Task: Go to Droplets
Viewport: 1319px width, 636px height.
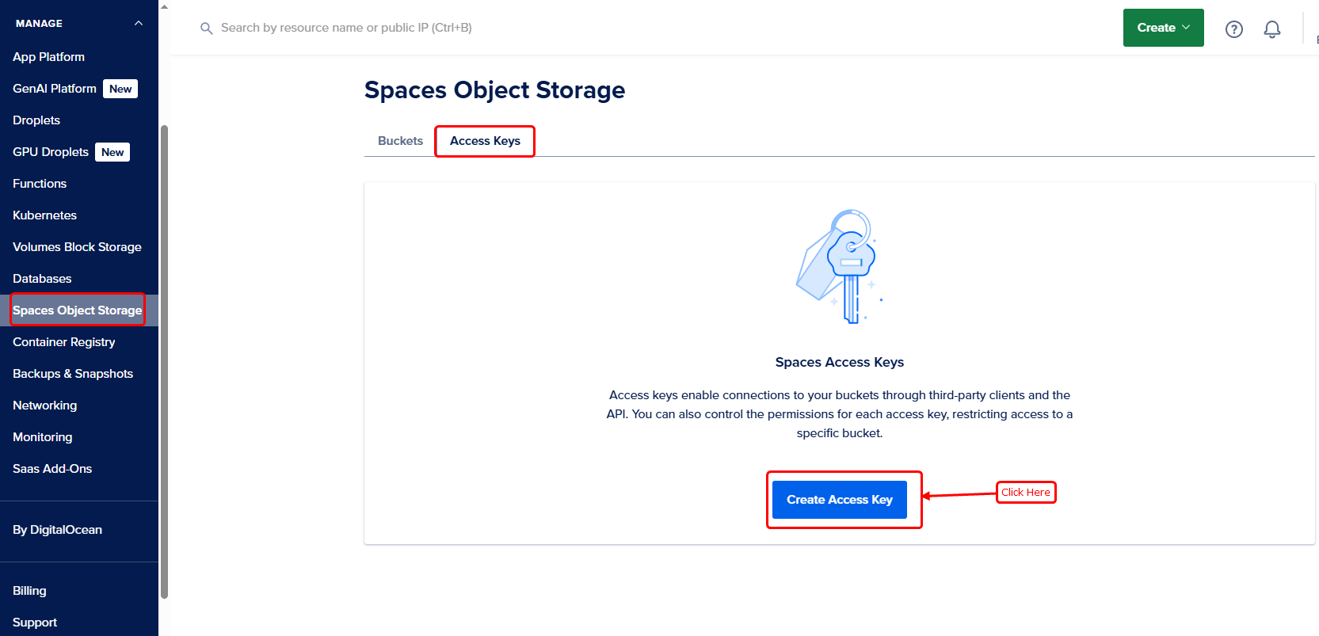Action: (x=36, y=120)
